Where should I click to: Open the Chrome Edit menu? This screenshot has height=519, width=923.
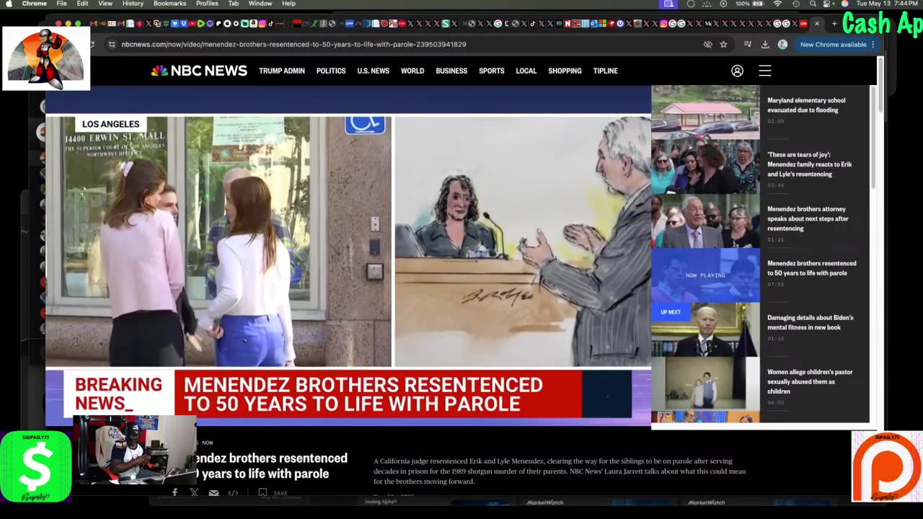point(83,4)
